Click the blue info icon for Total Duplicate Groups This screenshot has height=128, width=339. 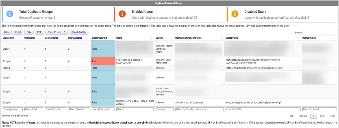(x=10, y=14)
